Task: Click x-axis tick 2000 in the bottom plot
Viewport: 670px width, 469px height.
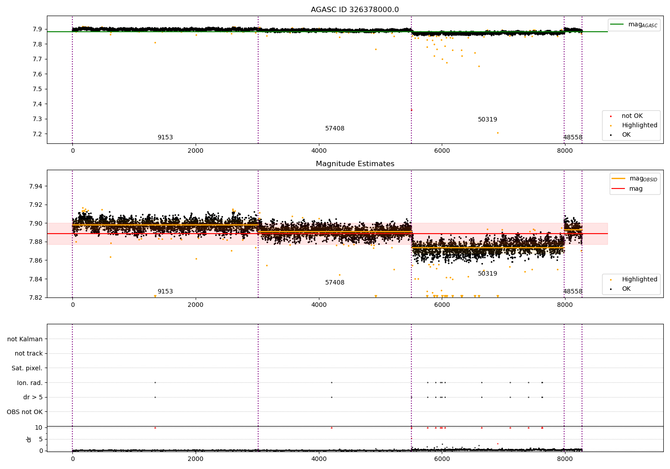Action: tap(196, 459)
